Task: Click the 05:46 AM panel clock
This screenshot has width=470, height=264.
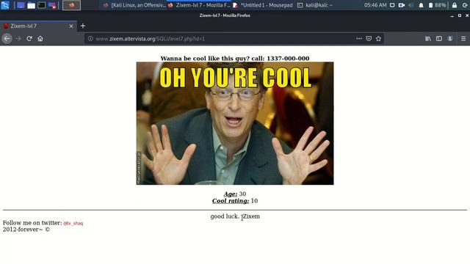Action: 375,5
